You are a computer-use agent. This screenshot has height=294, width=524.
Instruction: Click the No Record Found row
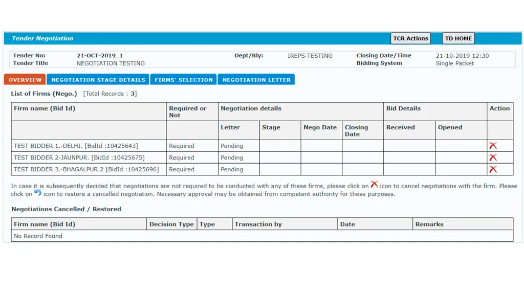(x=262, y=236)
